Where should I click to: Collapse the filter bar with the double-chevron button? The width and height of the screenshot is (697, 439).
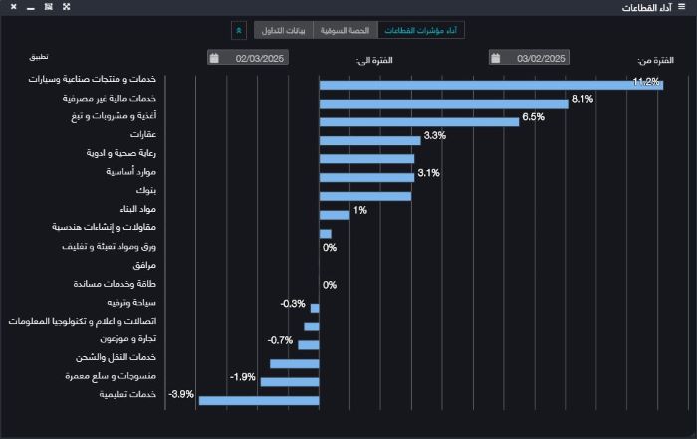tap(238, 30)
